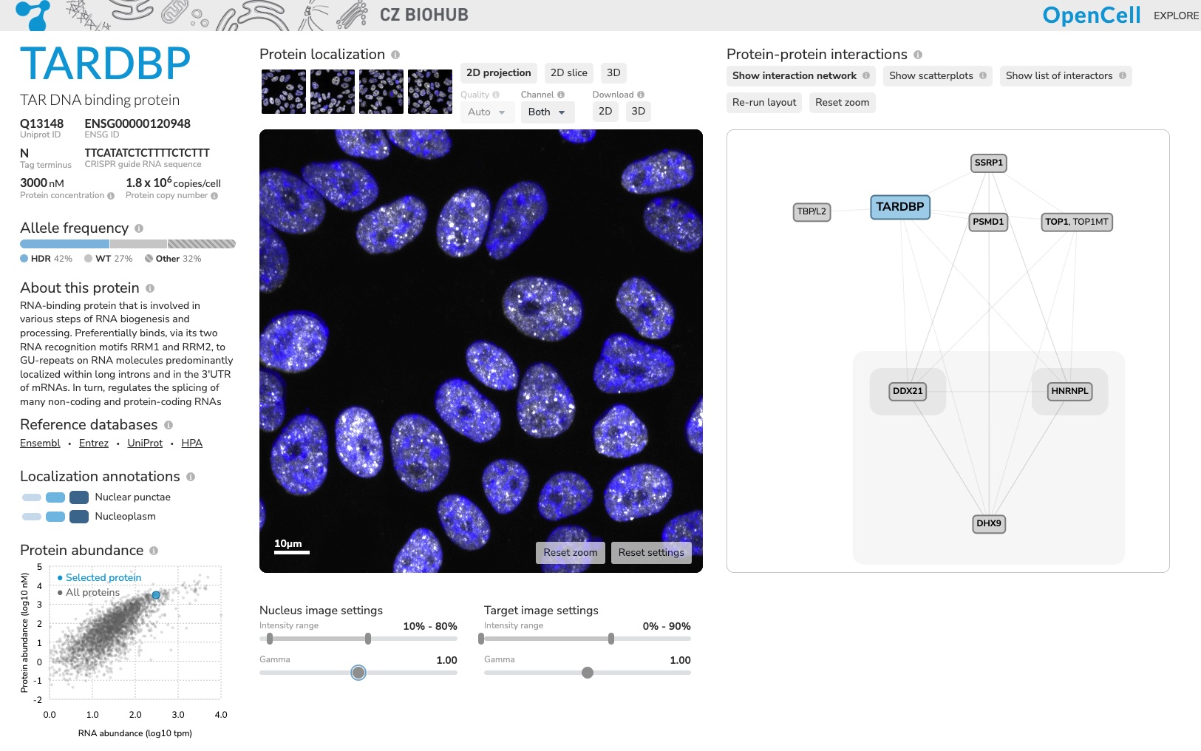Click the info icon beside Allele frequency

click(139, 228)
